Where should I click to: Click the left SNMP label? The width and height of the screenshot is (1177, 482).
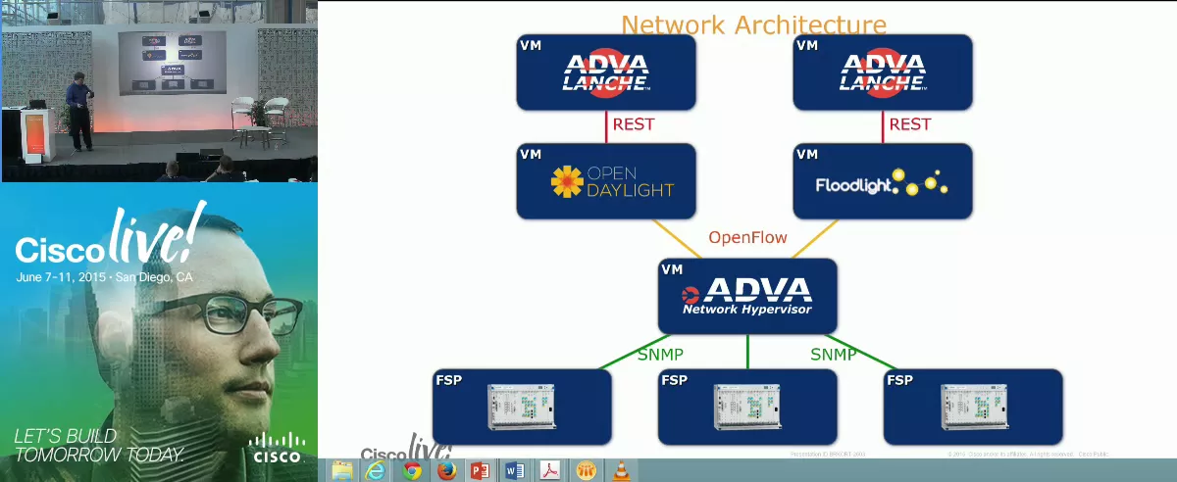[660, 354]
